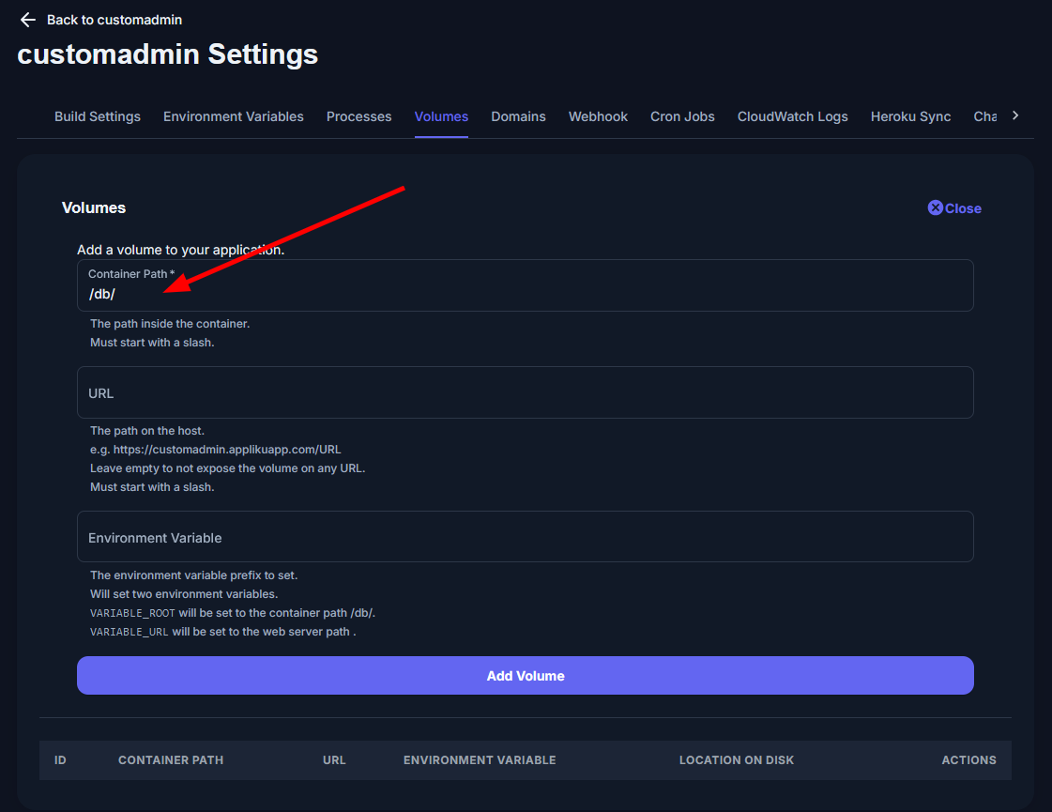Click the Environment Variable input field
This screenshot has height=812, width=1052.
[x=525, y=537]
